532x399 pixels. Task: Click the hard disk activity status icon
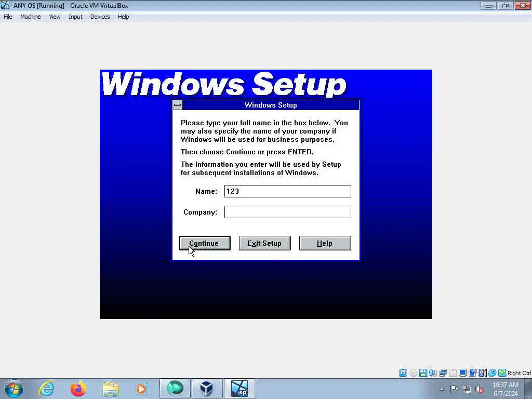point(403,373)
